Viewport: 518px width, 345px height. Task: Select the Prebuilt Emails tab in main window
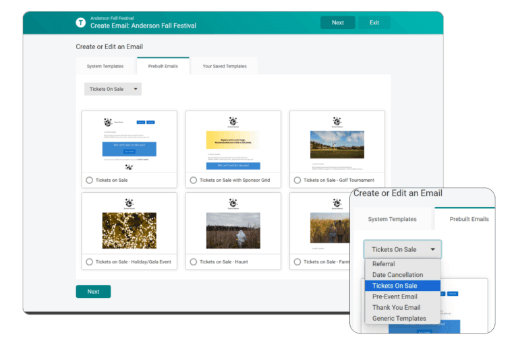[163, 67]
